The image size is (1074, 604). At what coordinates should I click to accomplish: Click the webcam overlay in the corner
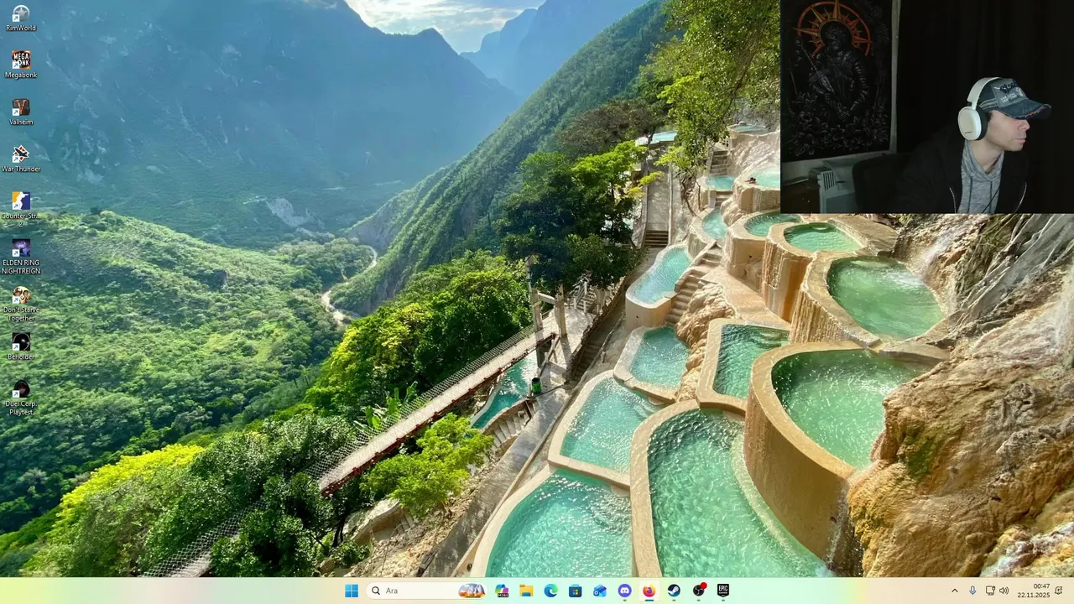927,107
